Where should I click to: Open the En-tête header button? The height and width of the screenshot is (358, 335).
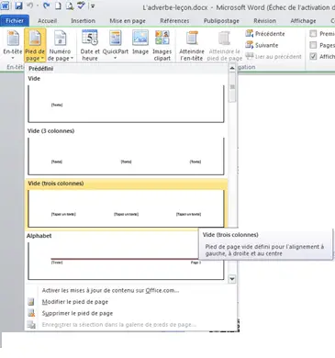tap(13, 45)
